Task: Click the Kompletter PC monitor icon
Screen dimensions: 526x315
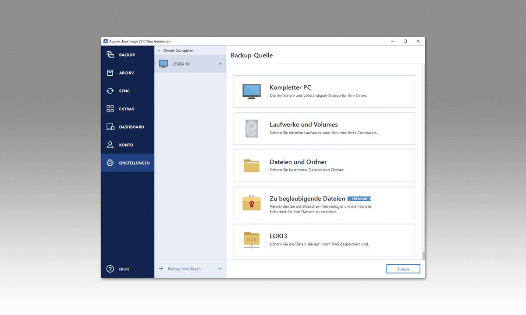Action: [x=252, y=92]
